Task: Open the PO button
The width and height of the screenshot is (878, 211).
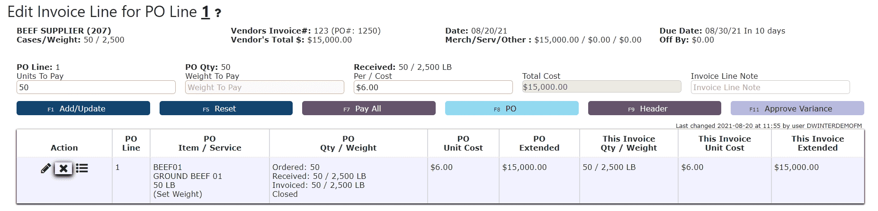Action: point(511,108)
